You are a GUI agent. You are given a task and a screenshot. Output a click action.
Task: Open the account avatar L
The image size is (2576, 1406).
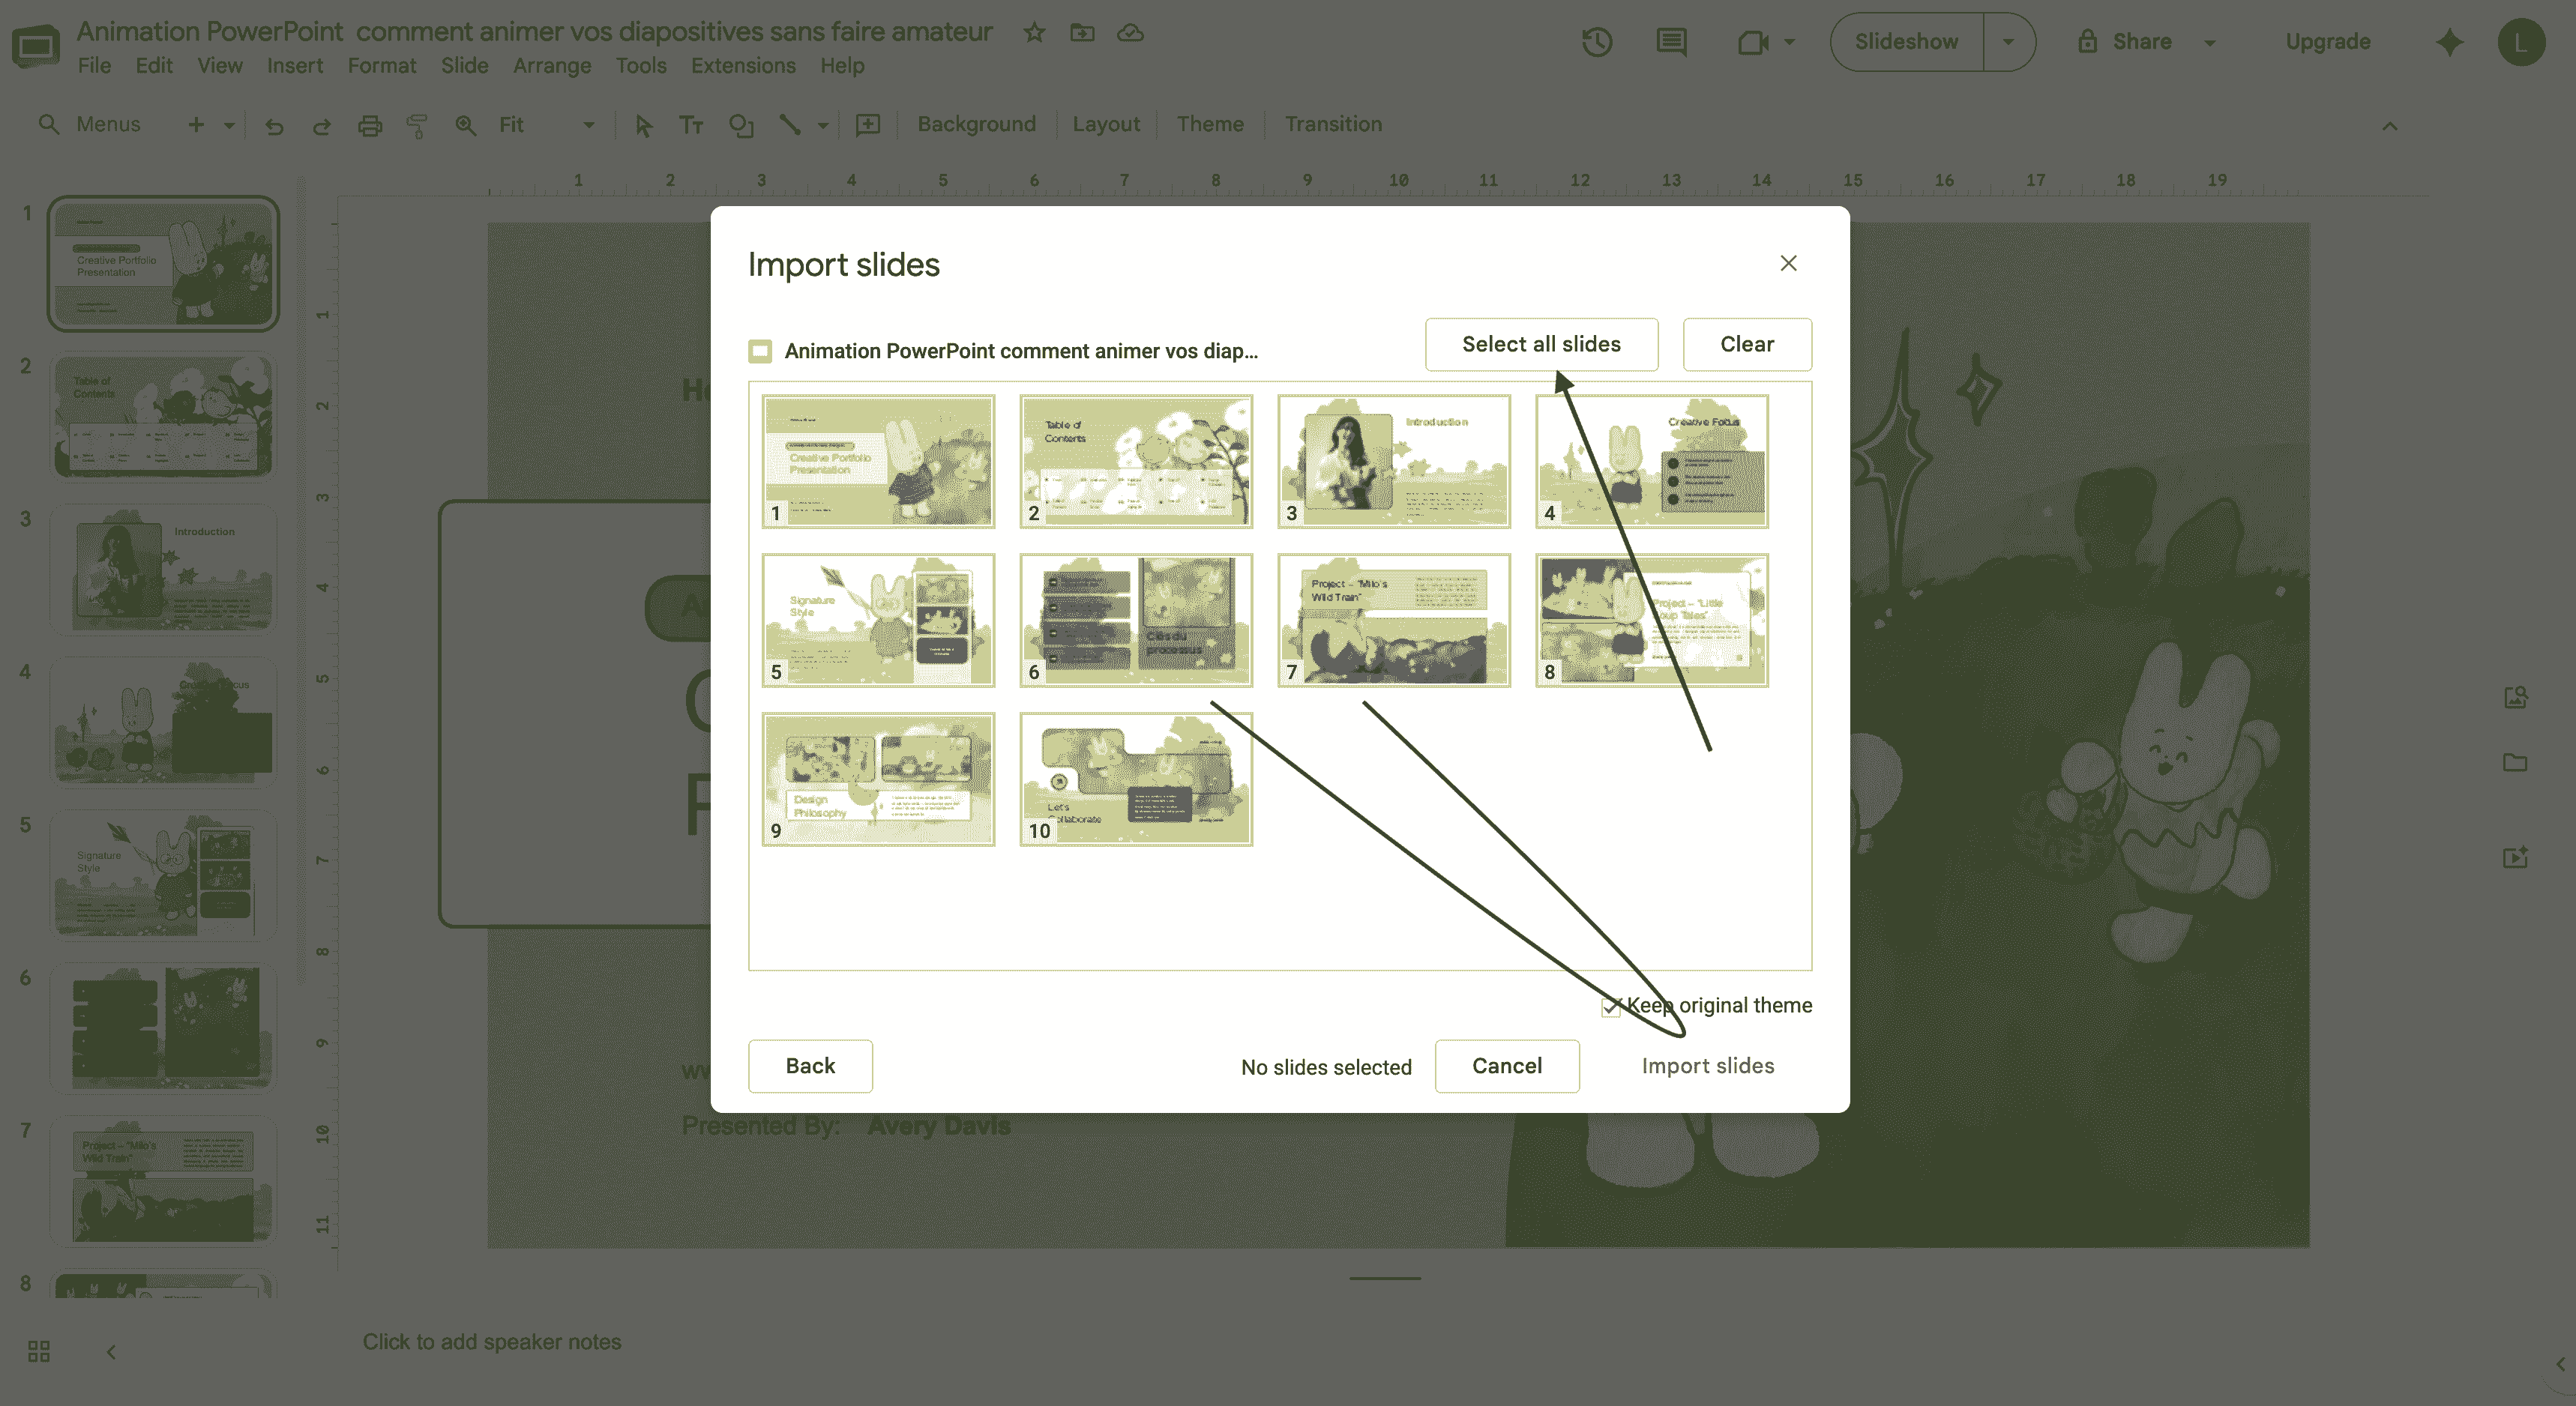(x=2521, y=42)
